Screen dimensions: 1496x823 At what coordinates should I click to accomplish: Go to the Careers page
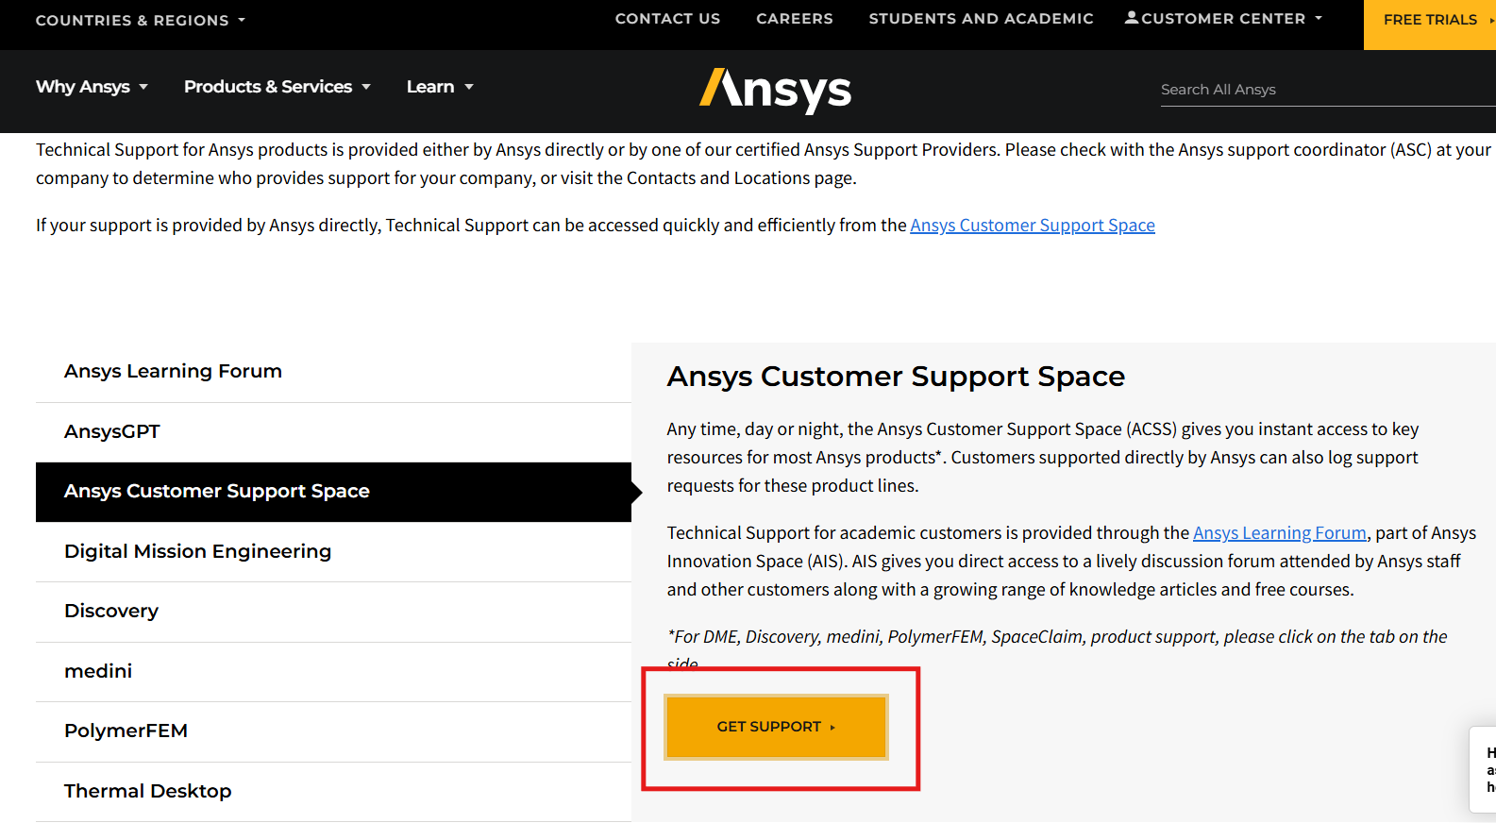(x=794, y=19)
